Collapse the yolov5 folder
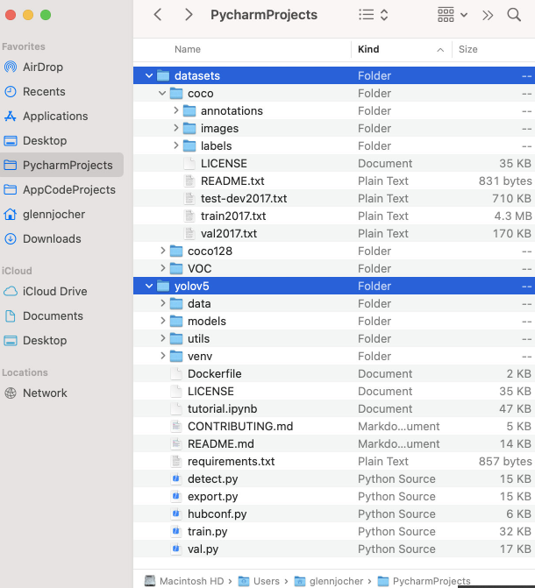 click(149, 287)
